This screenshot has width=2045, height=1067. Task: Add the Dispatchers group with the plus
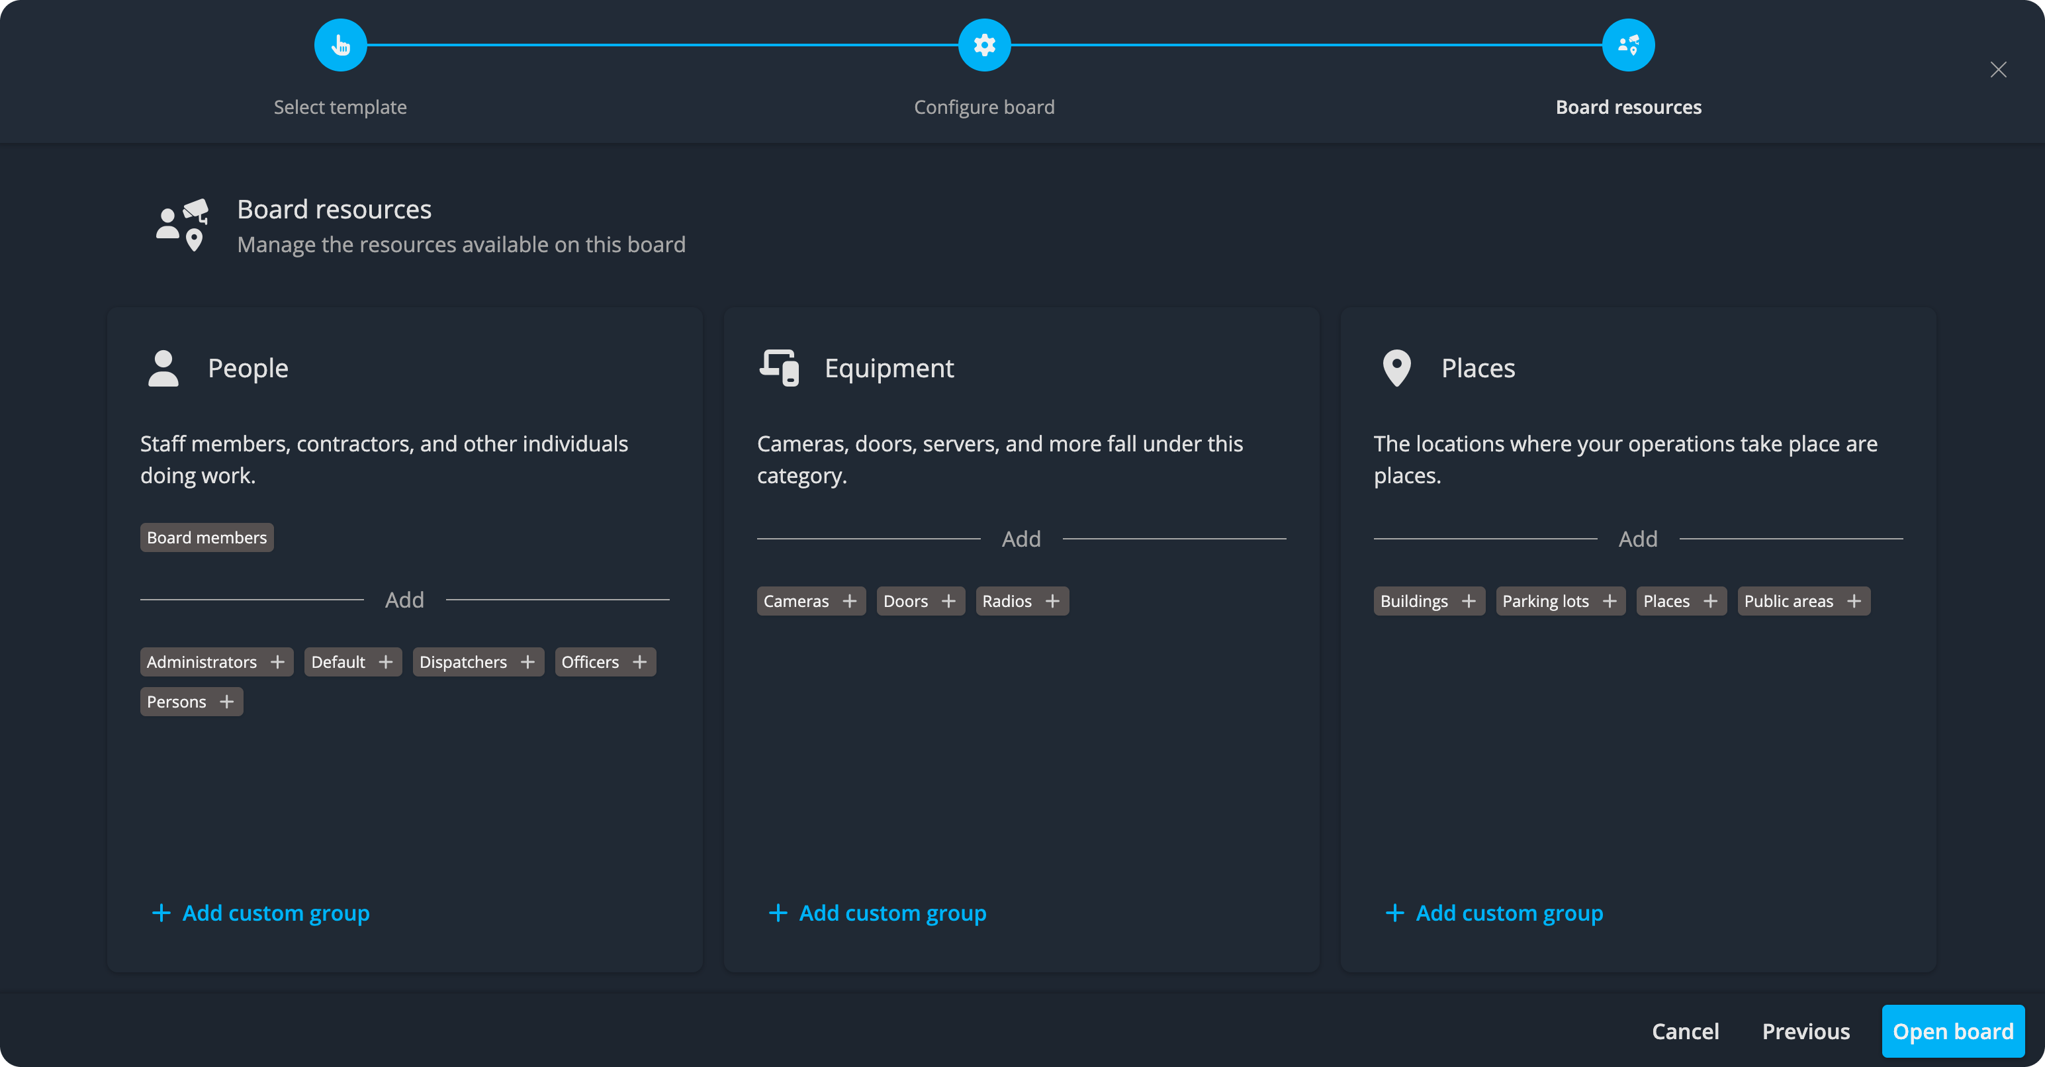[x=527, y=662]
